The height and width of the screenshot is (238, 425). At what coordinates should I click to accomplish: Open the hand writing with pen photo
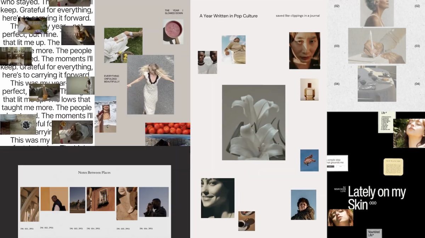[x=377, y=46]
